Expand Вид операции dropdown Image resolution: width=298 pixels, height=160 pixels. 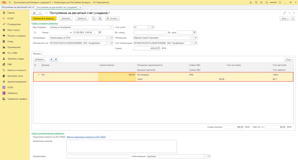coord(112,27)
